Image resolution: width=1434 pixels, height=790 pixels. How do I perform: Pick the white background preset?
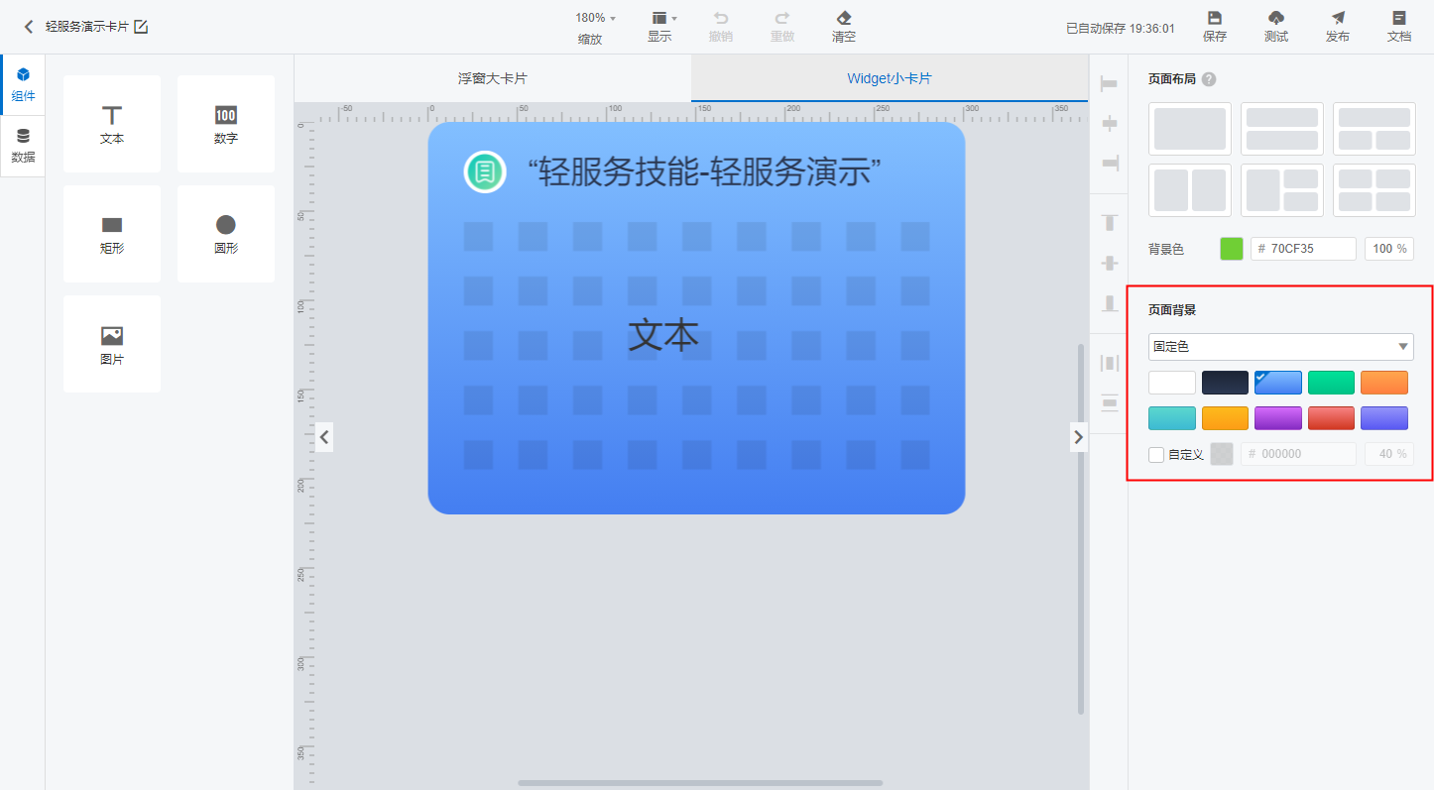click(1172, 383)
